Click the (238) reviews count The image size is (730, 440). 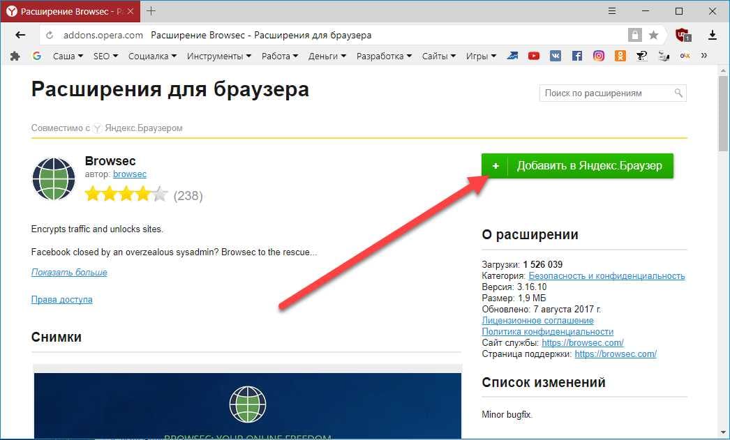pyautogui.click(x=188, y=196)
